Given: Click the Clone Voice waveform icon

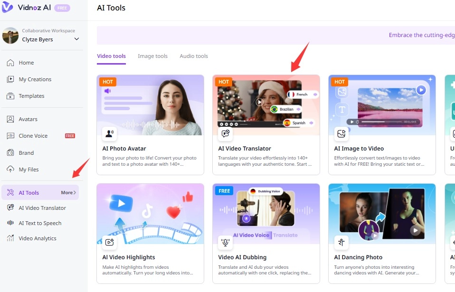Looking at the screenshot, I should [x=10, y=136].
